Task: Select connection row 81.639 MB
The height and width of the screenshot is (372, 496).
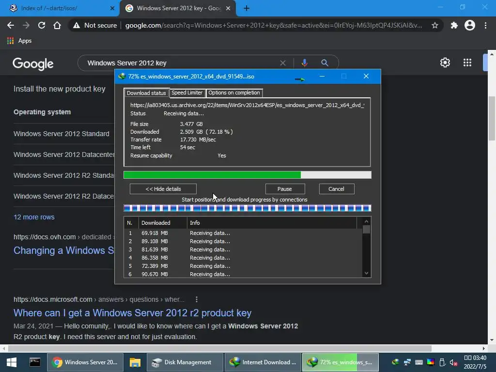Action: [243, 249]
